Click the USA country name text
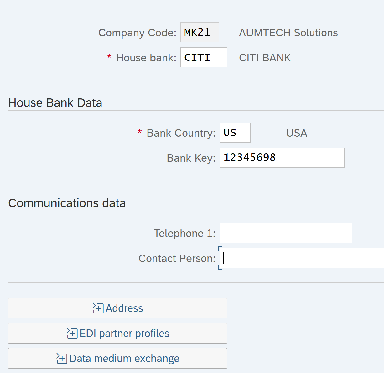This screenshot has width=384, height=373. tap(296, 133)
